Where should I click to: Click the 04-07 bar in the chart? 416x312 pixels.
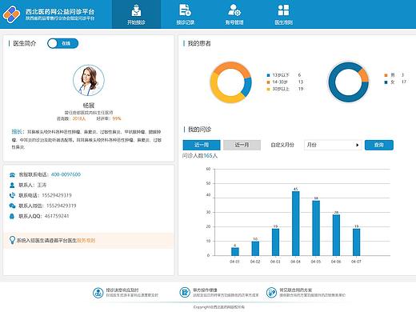(357, 242)
